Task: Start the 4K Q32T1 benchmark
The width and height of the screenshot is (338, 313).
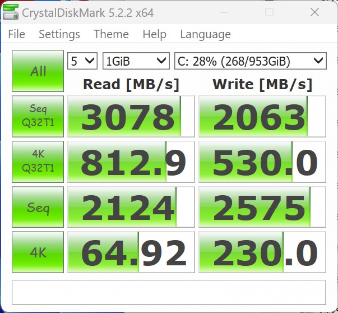Action: pos(38,162)
